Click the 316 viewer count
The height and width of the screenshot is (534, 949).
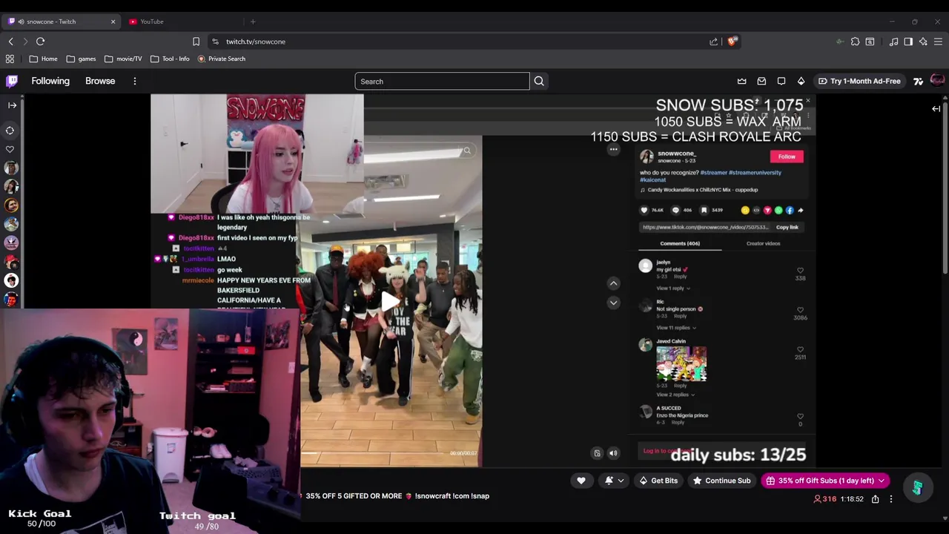[825, 499]
